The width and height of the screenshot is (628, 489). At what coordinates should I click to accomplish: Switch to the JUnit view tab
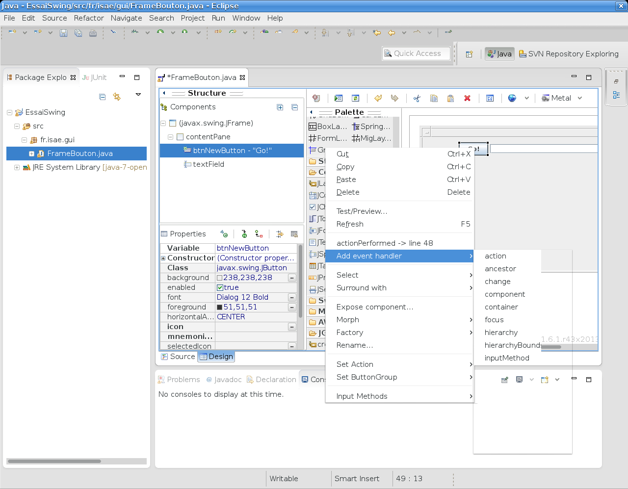coord(95,77)
